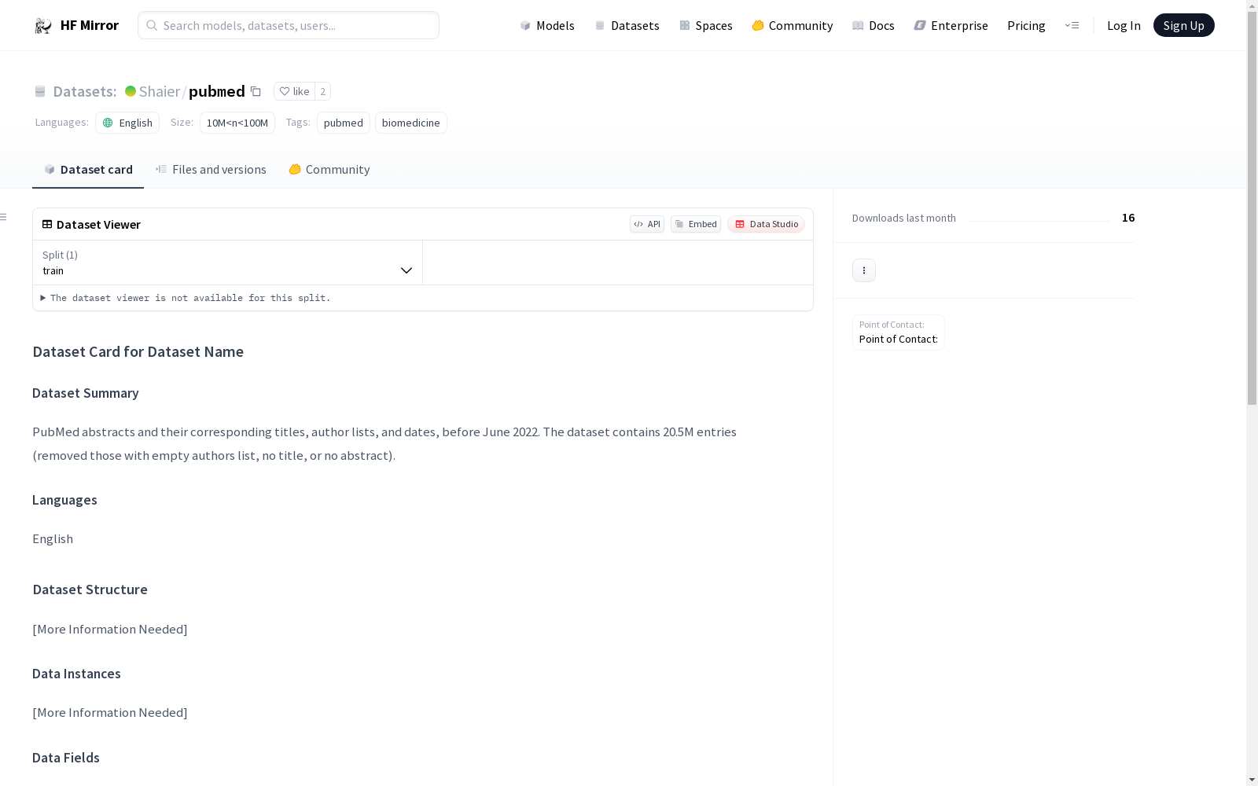Open the Embed option in Dataset Viewer
Image resolution: width=1258 pixels, height=786 pixels.
[695, 224]
